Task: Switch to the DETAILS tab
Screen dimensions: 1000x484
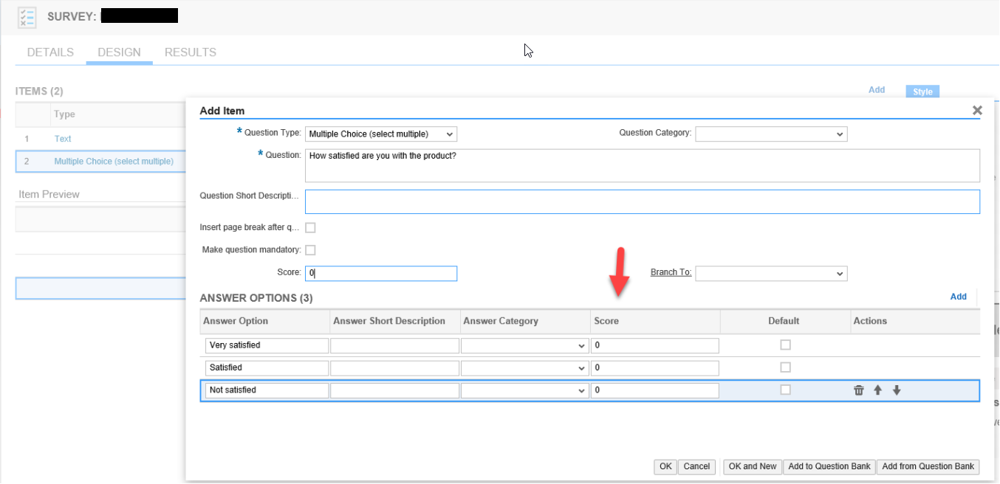Action: 50,52
